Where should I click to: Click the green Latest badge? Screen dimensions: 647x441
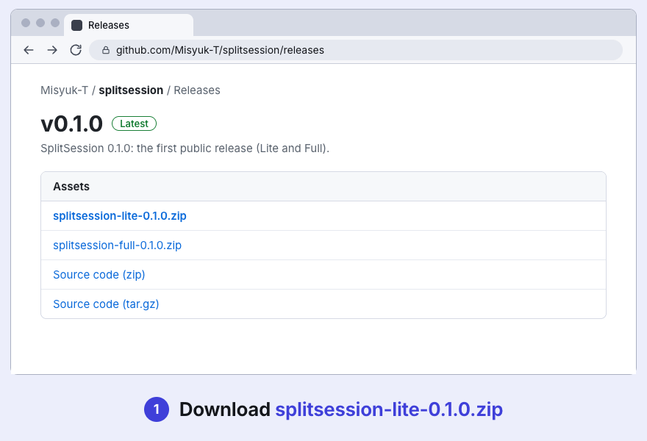[134, 123]
